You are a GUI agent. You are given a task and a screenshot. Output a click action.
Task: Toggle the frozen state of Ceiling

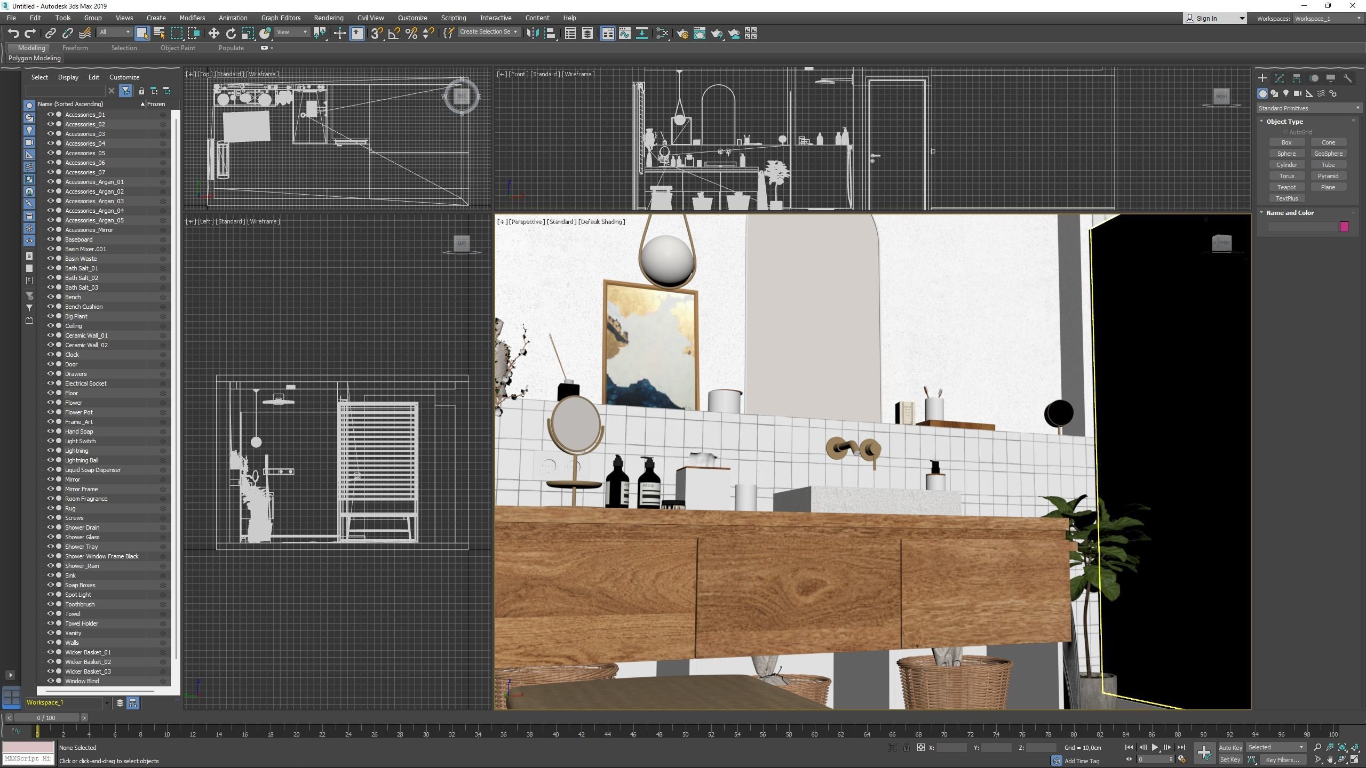tap(163, 326)
